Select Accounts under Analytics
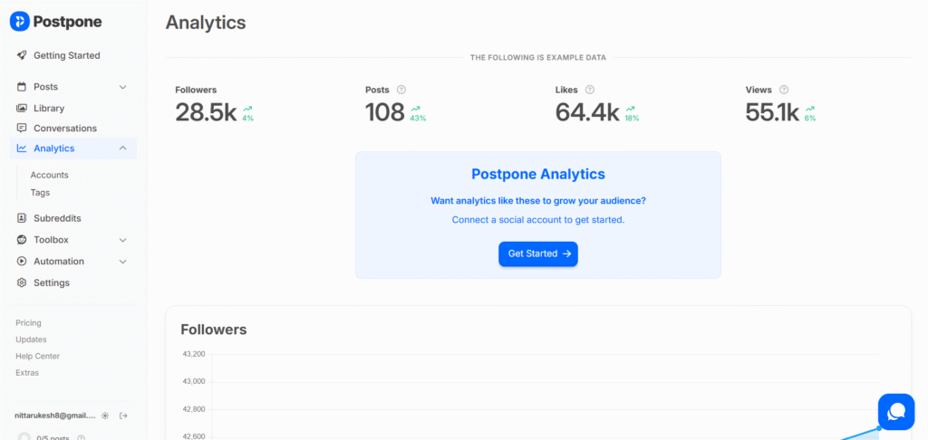Viewport: 928px width, 440px height. point(50,175)
